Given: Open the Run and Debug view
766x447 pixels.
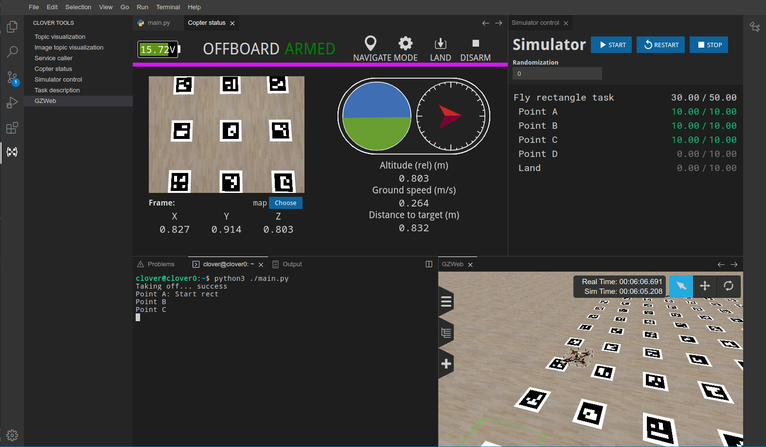Looking at the screenshot, I should tap(12, 103).
